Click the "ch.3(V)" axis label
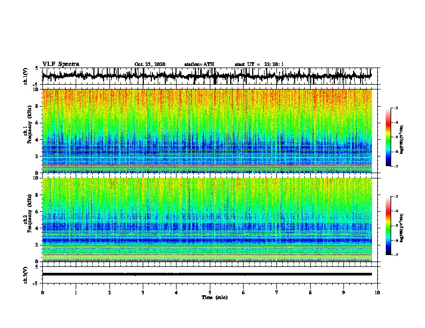 point(26,275)
